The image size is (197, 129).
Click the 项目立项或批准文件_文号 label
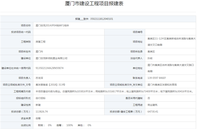pos(17,85)
